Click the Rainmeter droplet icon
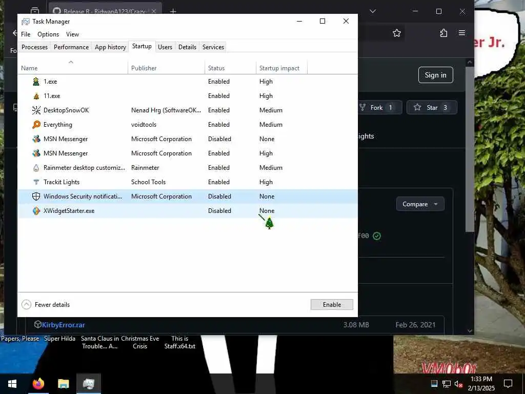The image size is (525, 394). tap(36, 168)
